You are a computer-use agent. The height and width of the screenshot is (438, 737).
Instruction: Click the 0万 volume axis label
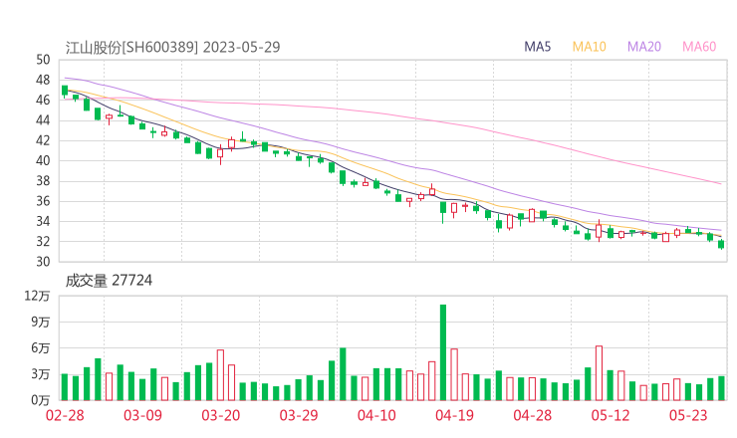coord(41,400)
